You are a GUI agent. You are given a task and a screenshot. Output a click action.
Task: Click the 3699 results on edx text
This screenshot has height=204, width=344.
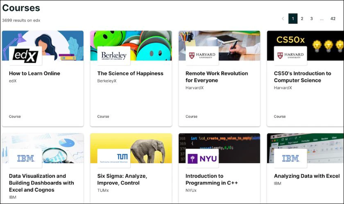(21, 20)
